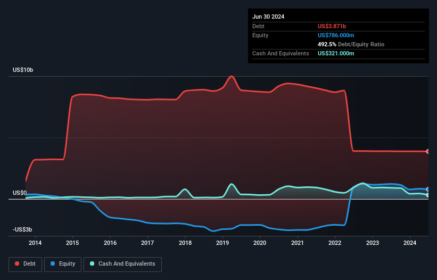The image size is (437, 280).
Task: Click the 492.5% Debt/Equity Ratio text
Action: point(351,44)
